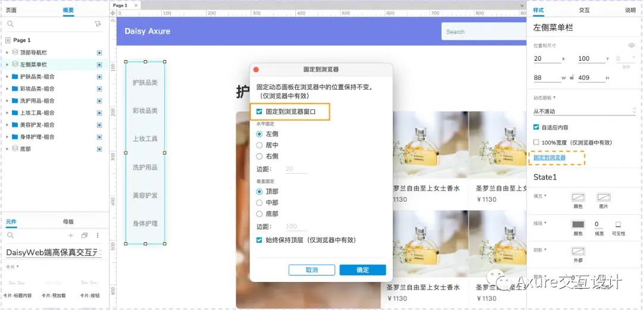This screenshot has height=310, width=643.
Task: Toggle 始终保持顶层 checkbox
Action: click(259, 240)
